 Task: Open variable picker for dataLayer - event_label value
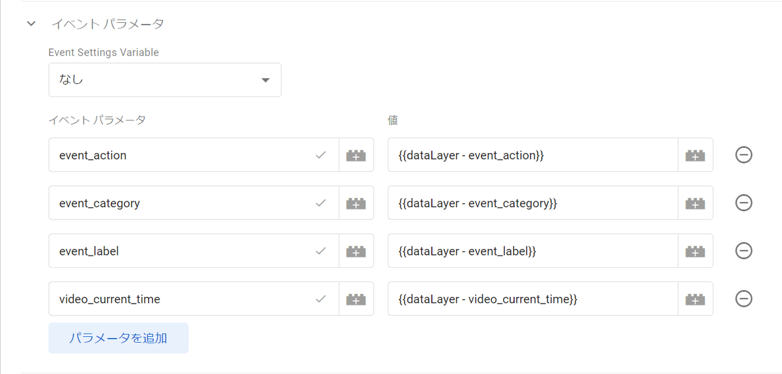tap(695, 251)
